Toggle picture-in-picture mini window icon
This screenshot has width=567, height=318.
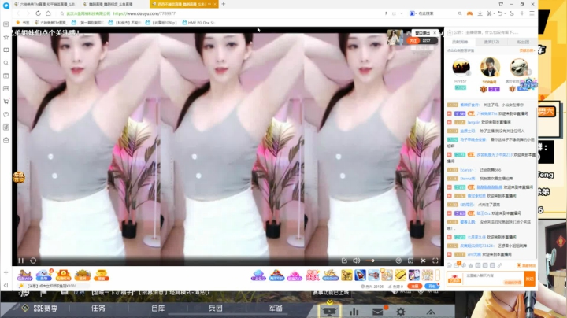410,261
